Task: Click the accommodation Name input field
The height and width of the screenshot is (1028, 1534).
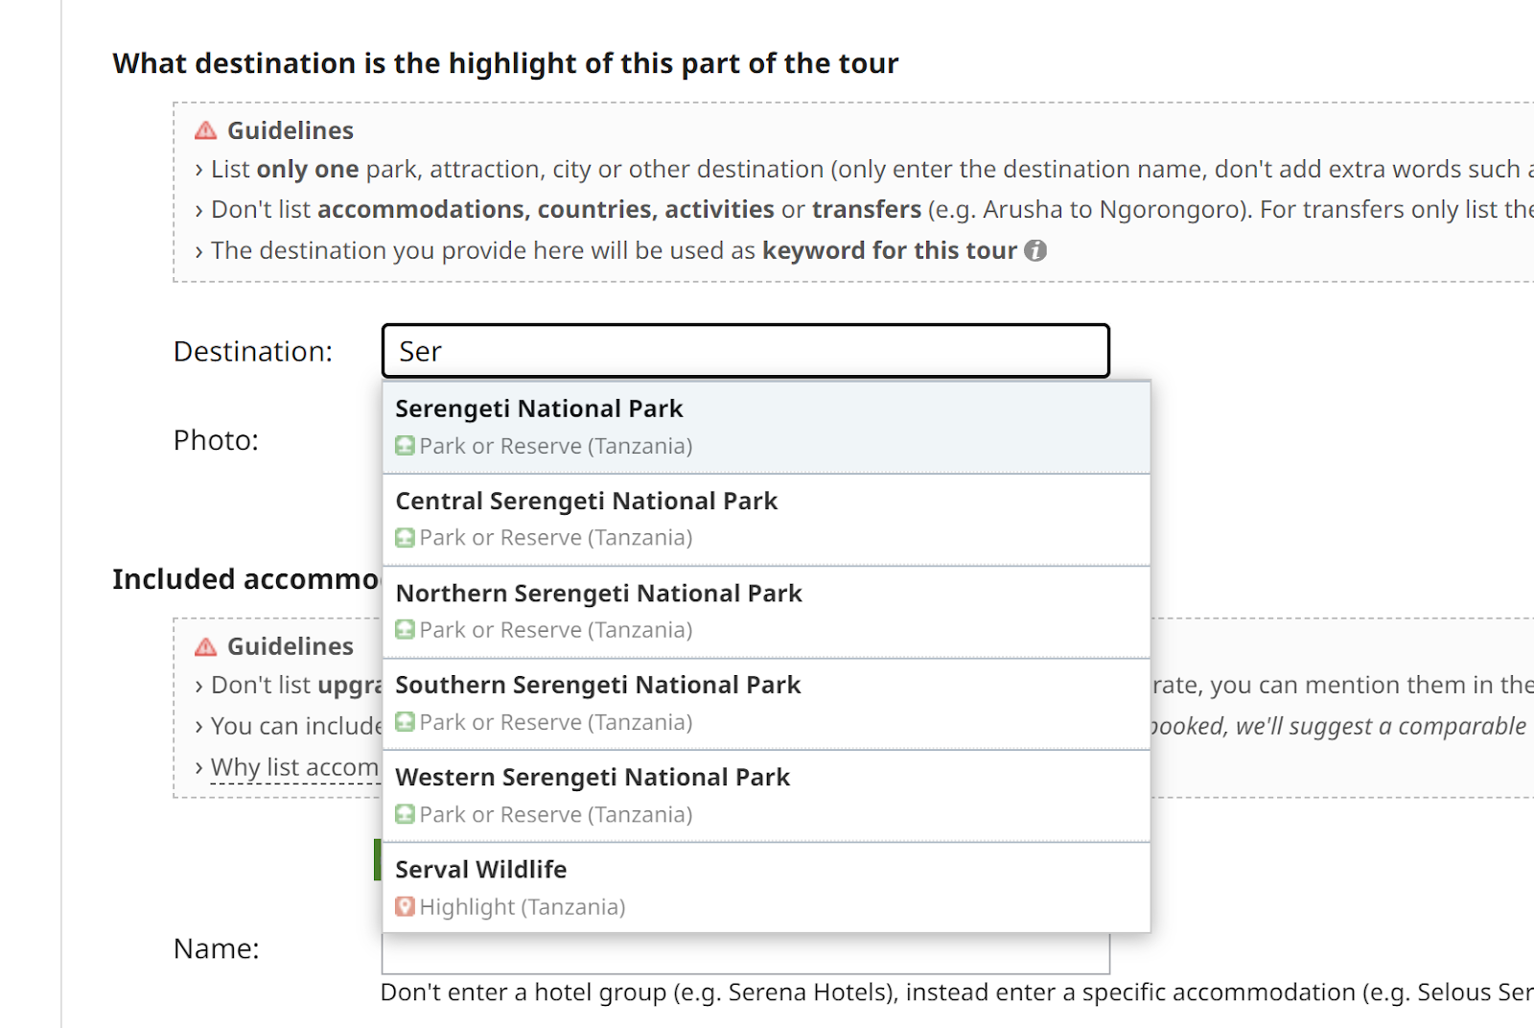Action: point(745,955)
